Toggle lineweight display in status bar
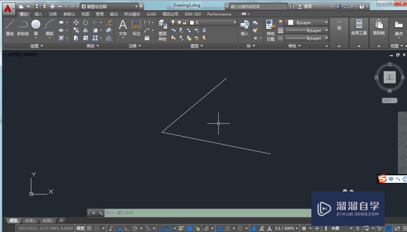This screenshot has width=407, height=232. [x=182, y=228]
